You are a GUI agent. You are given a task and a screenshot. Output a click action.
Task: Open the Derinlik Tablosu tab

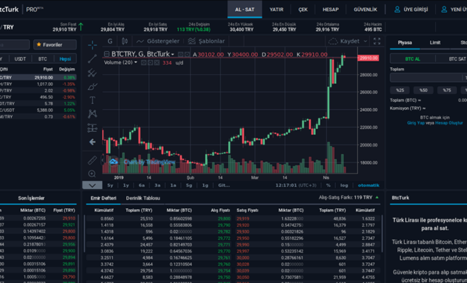(x=143, y=198)
